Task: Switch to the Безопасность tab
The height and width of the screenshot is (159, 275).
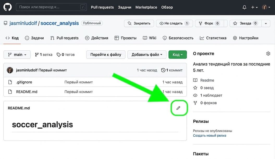Action: [178, 38]
